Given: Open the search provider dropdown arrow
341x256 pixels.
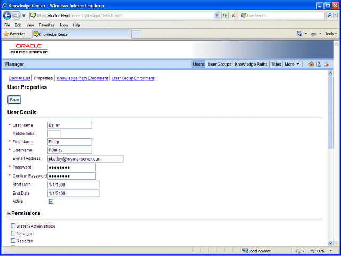Looking at the screenshot, I should coord(336,15).
